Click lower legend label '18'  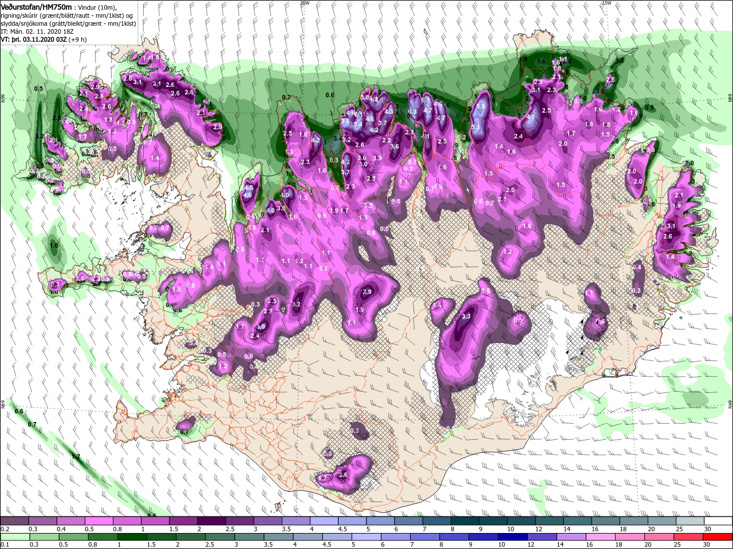point(618,544)
